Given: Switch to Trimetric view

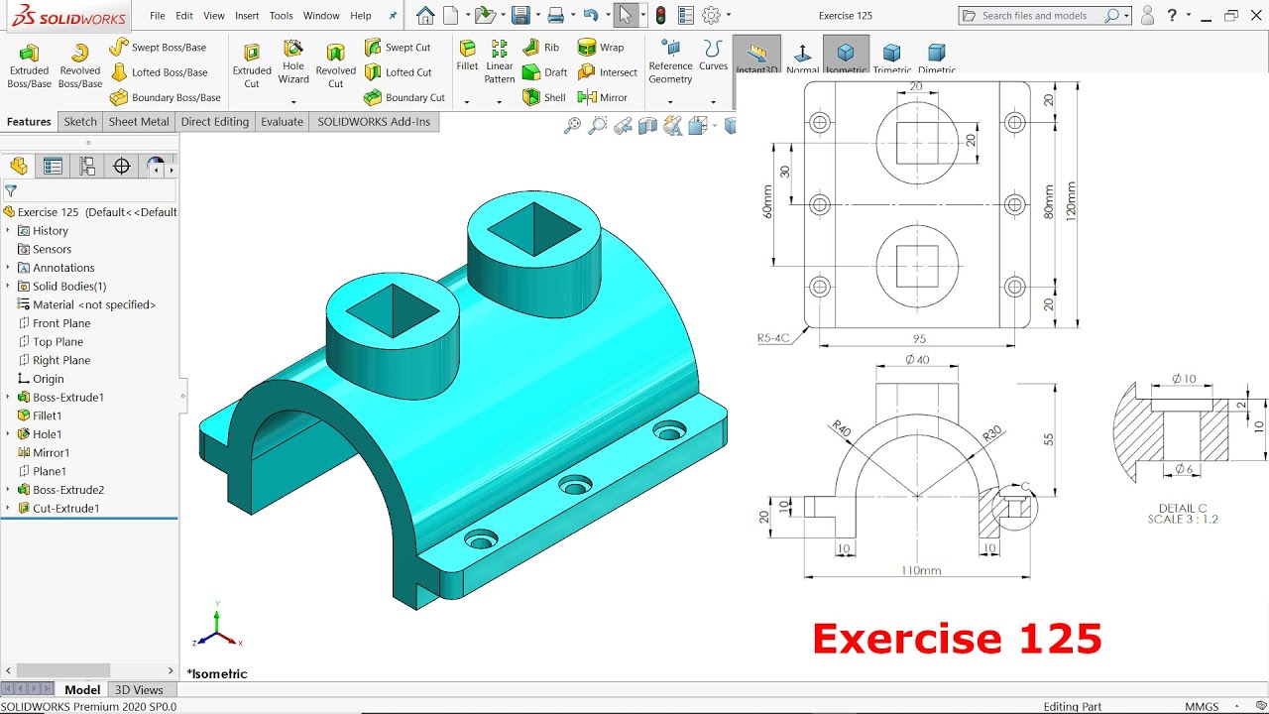Looking at the screenshot, I should point(891,58).
